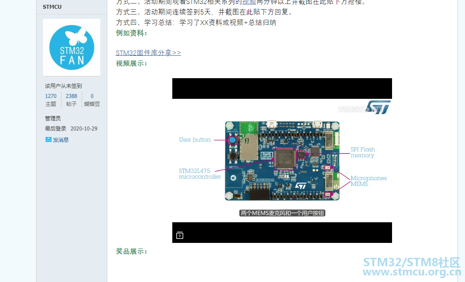Open the 1270 topics count
465x282 pixels.
pos(51,96)
